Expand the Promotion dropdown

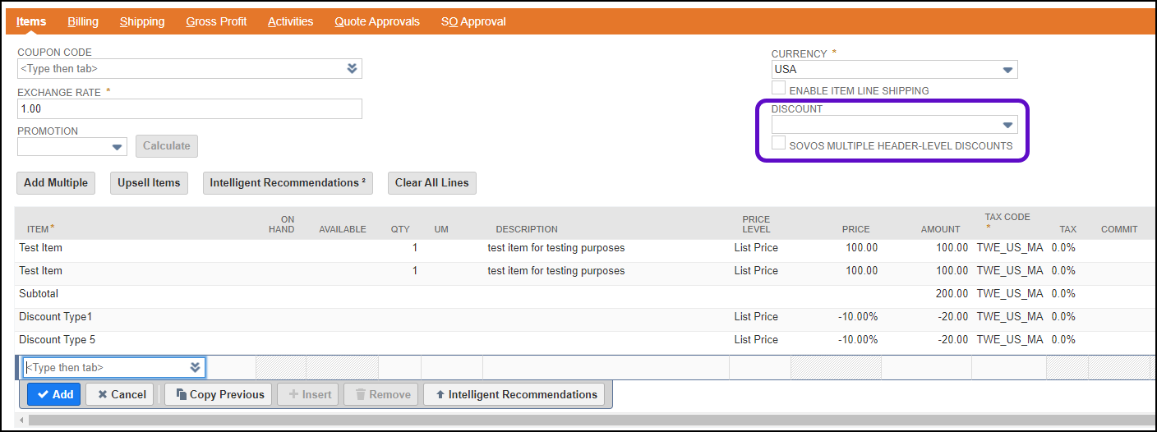pyautogui.click(x=116, y=146)
